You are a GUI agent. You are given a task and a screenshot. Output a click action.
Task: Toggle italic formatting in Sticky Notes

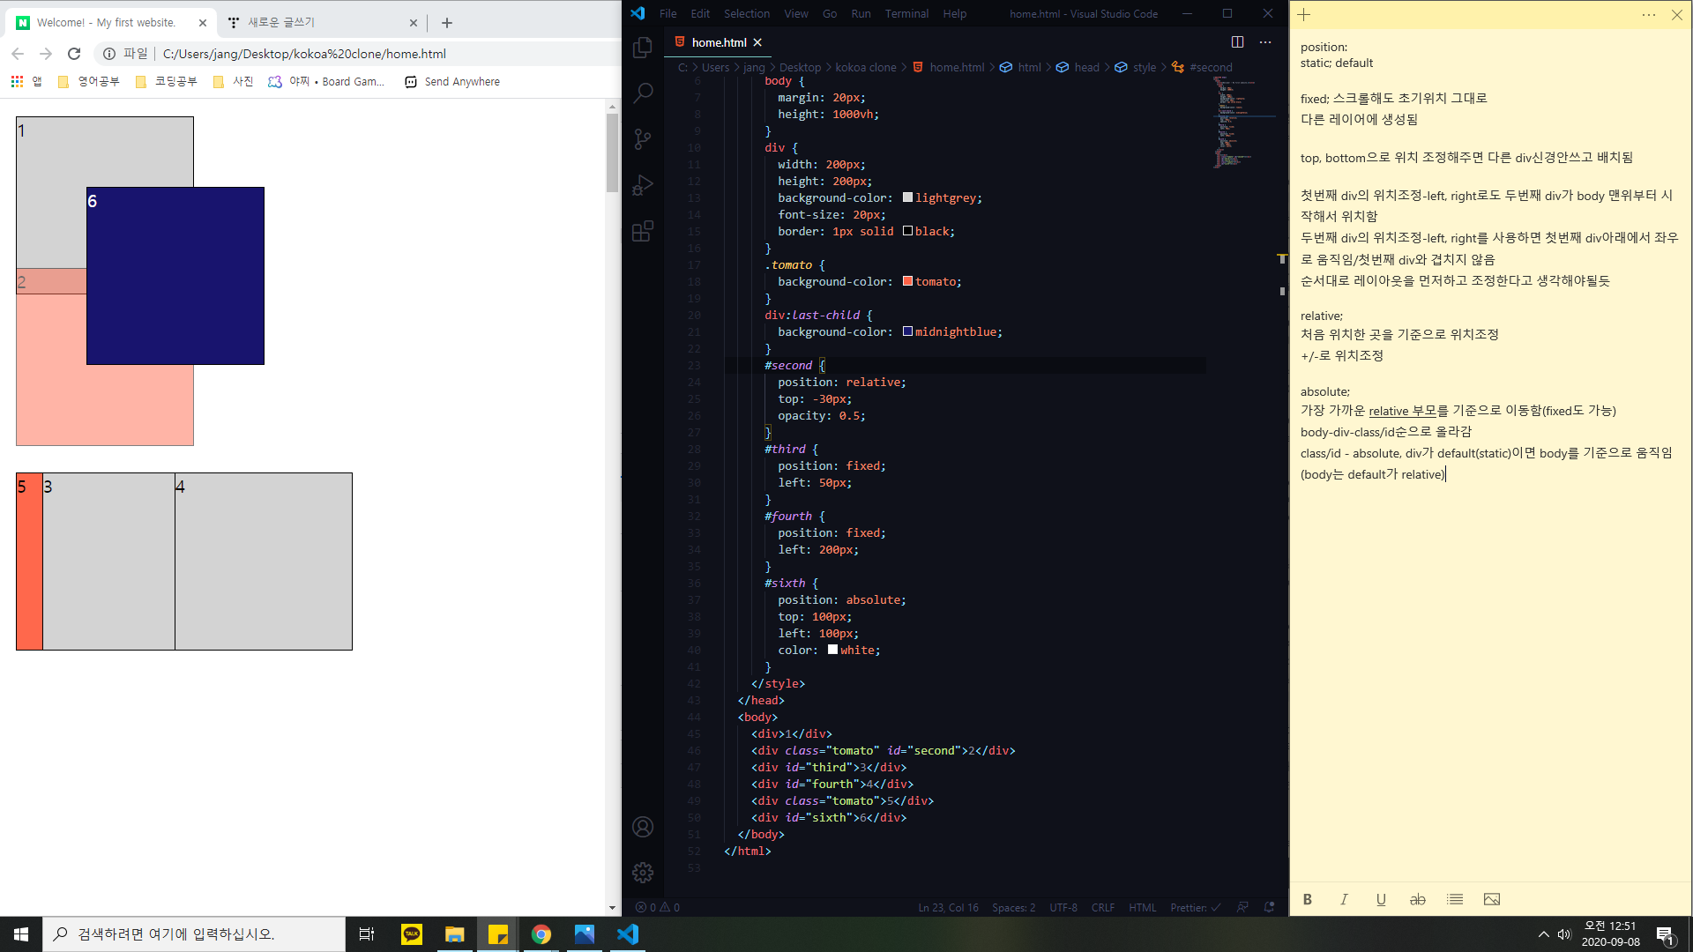click(x=1344, y=899)
